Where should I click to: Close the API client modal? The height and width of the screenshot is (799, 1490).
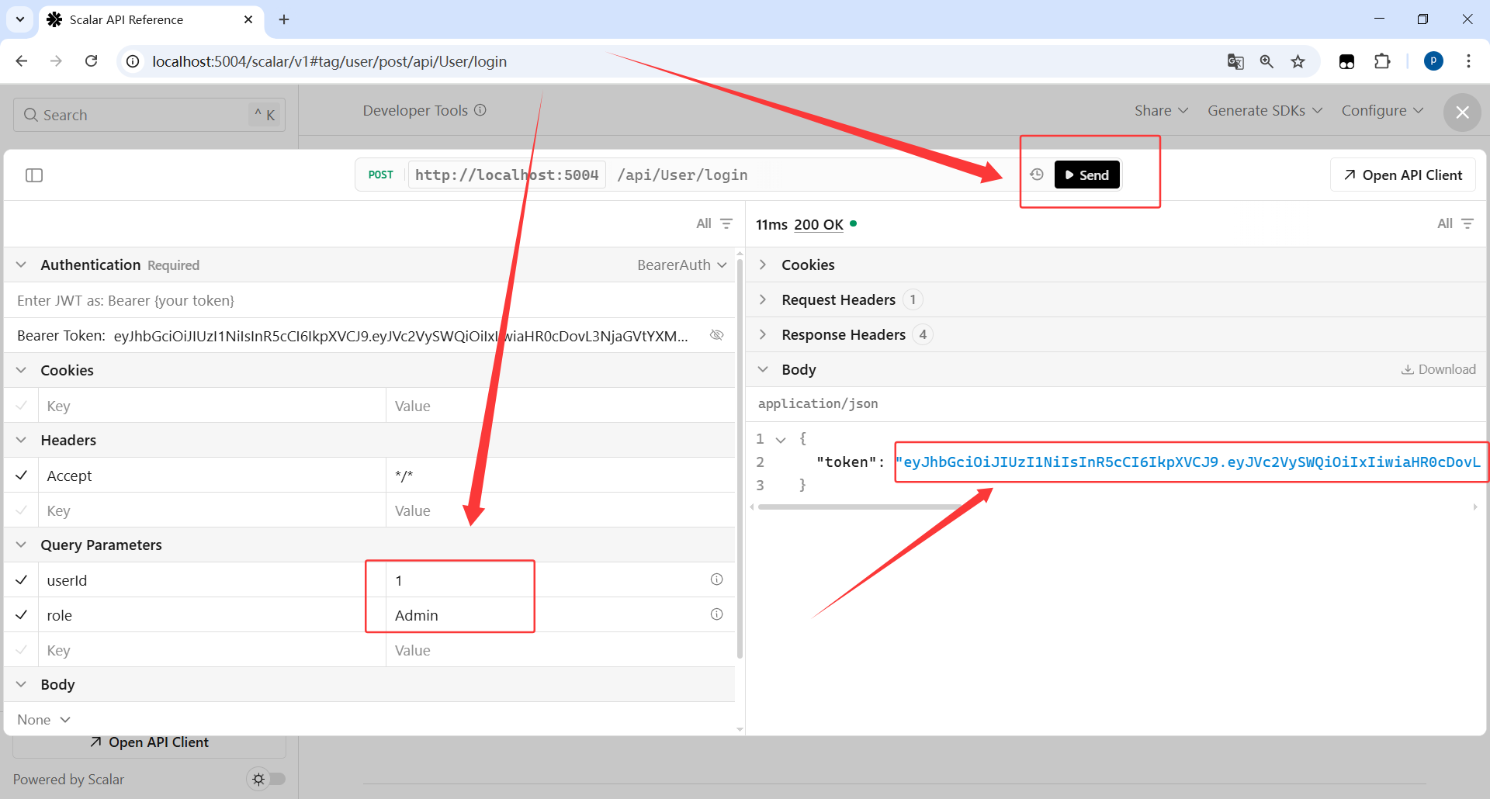click(x=1462, y=112)
